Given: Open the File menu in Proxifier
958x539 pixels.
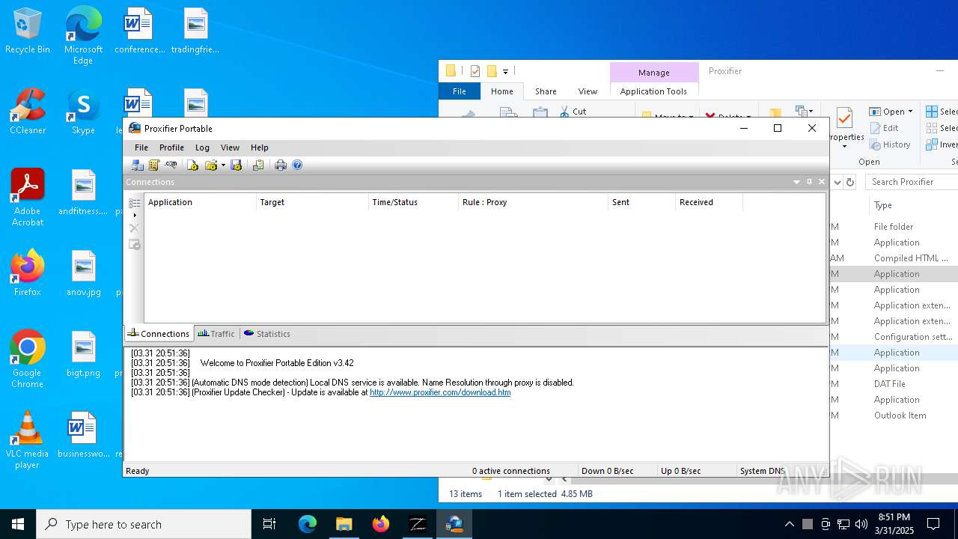Looking at the screenshot, I should [141, 147].
